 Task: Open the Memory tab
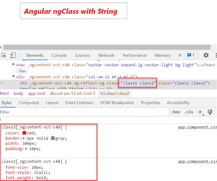pyautogui.click(x=163, y=55)
